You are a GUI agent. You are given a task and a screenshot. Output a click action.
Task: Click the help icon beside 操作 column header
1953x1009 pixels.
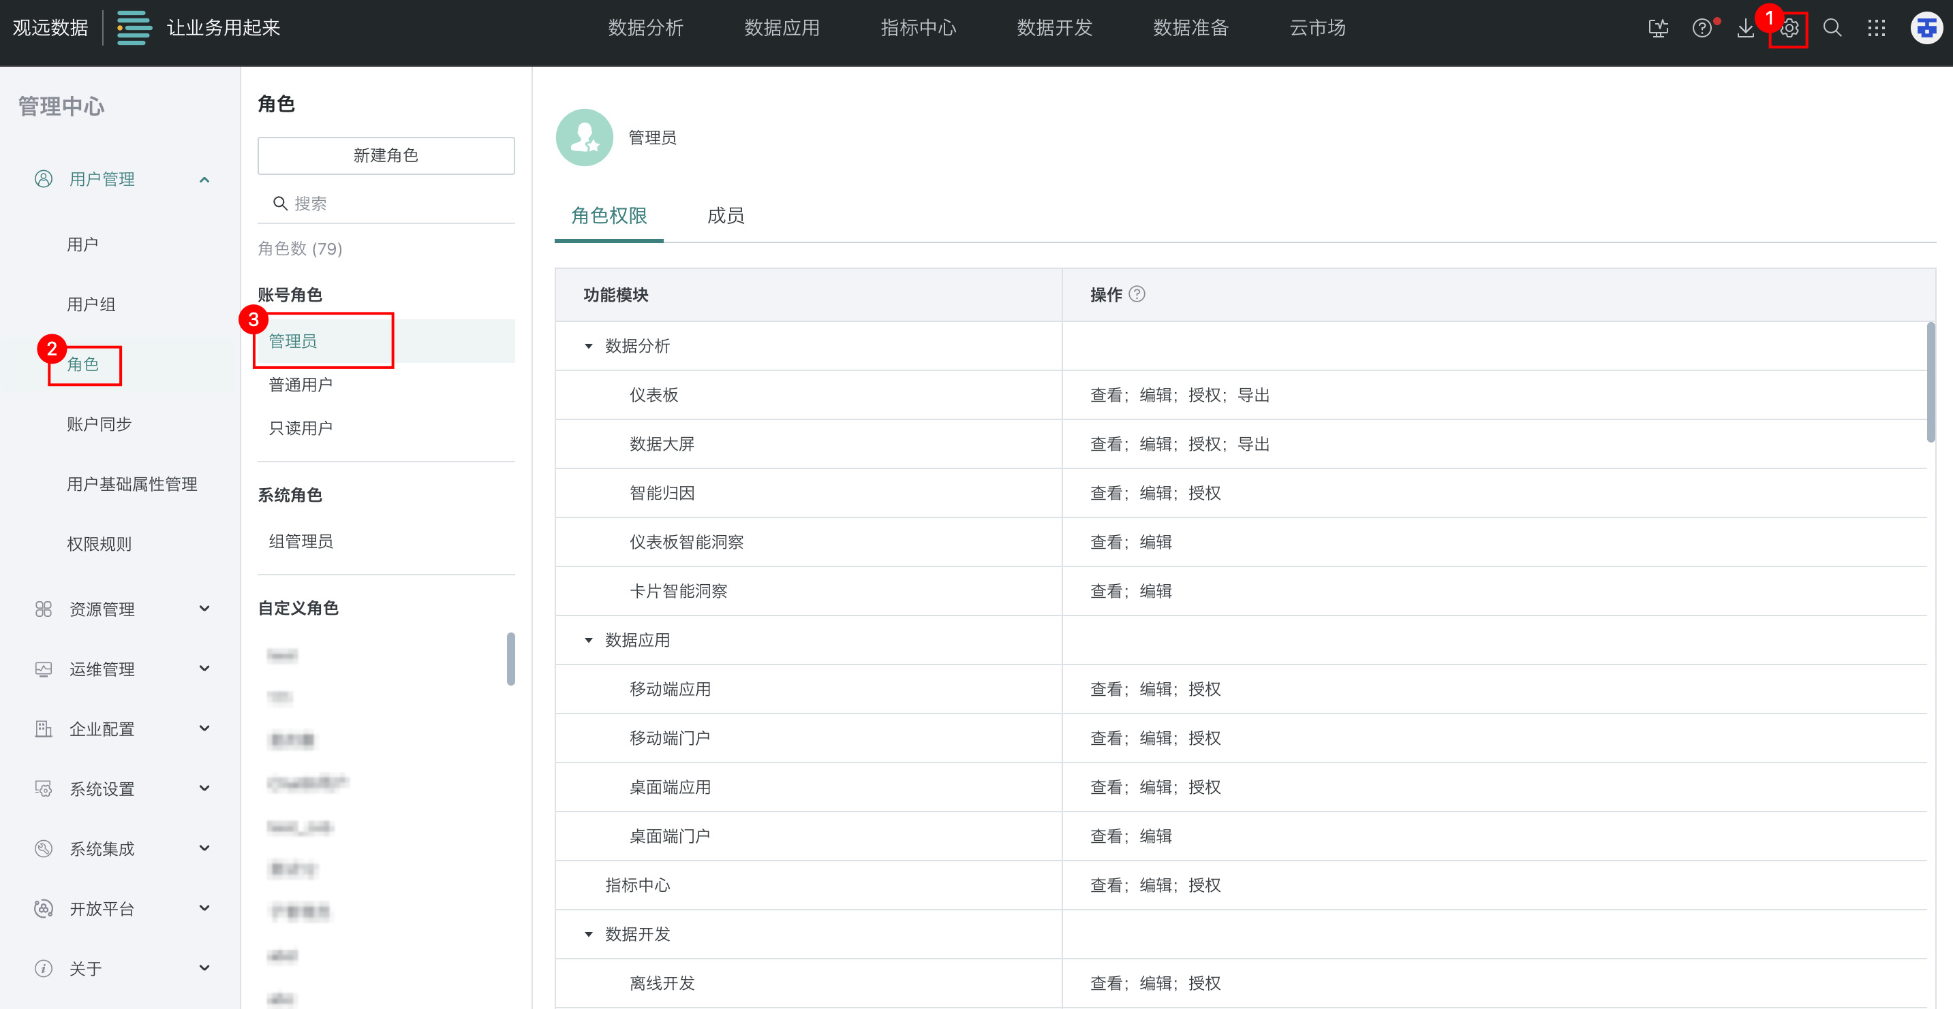(x=1137, y=294)
